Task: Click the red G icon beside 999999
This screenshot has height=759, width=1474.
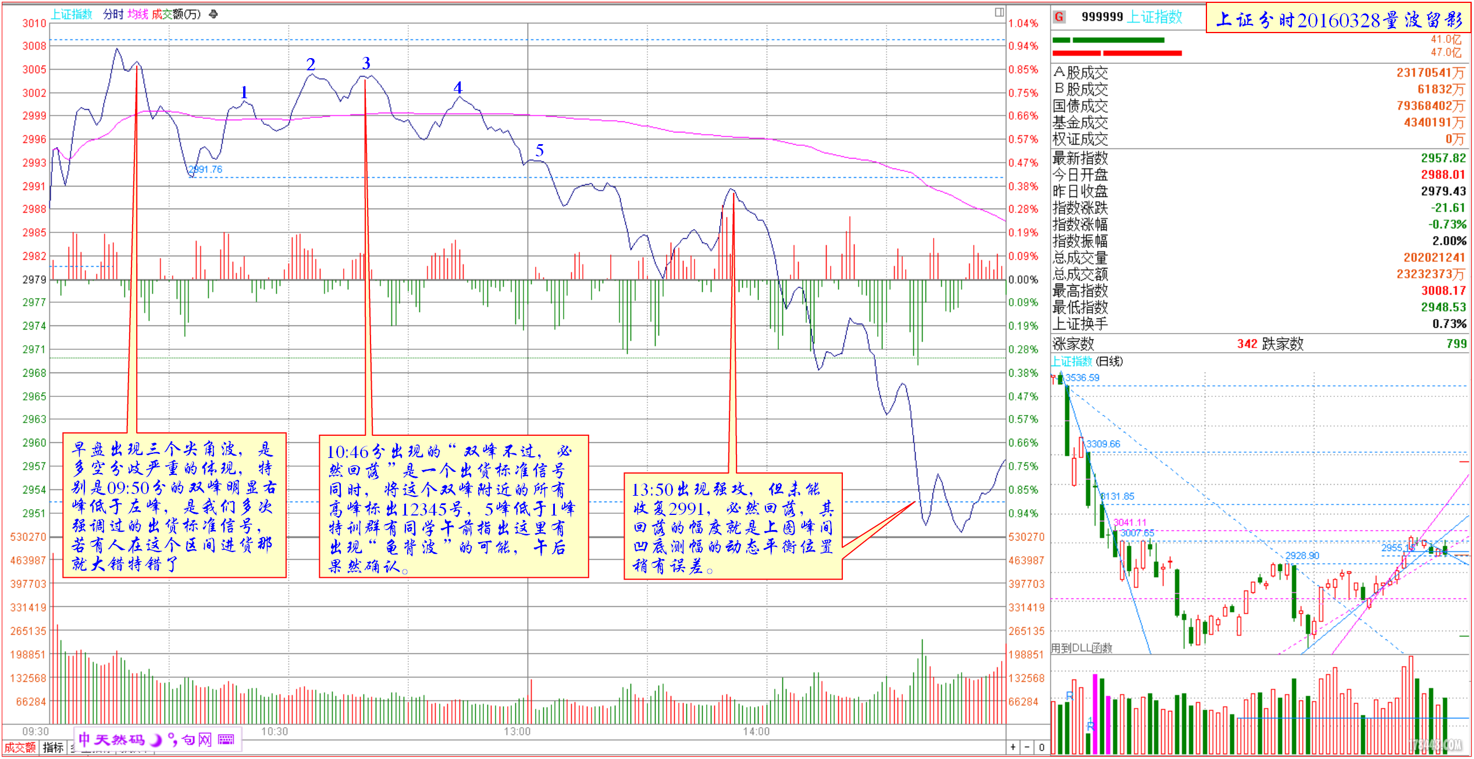Action: pos(1059,17)
